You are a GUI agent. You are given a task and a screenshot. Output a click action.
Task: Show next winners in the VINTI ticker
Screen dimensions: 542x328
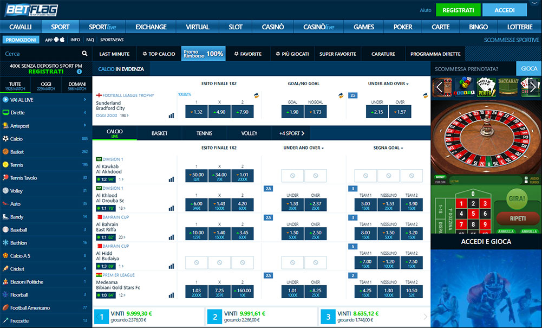(x=425, y=317)
